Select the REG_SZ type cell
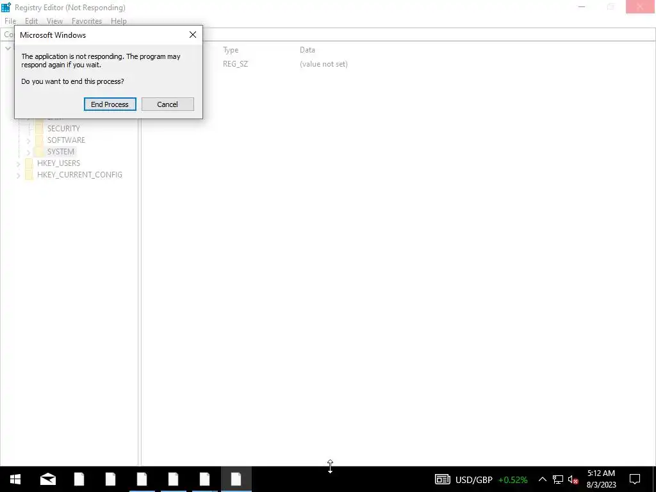This screenshot has height=492, width=656. [235, 64]
